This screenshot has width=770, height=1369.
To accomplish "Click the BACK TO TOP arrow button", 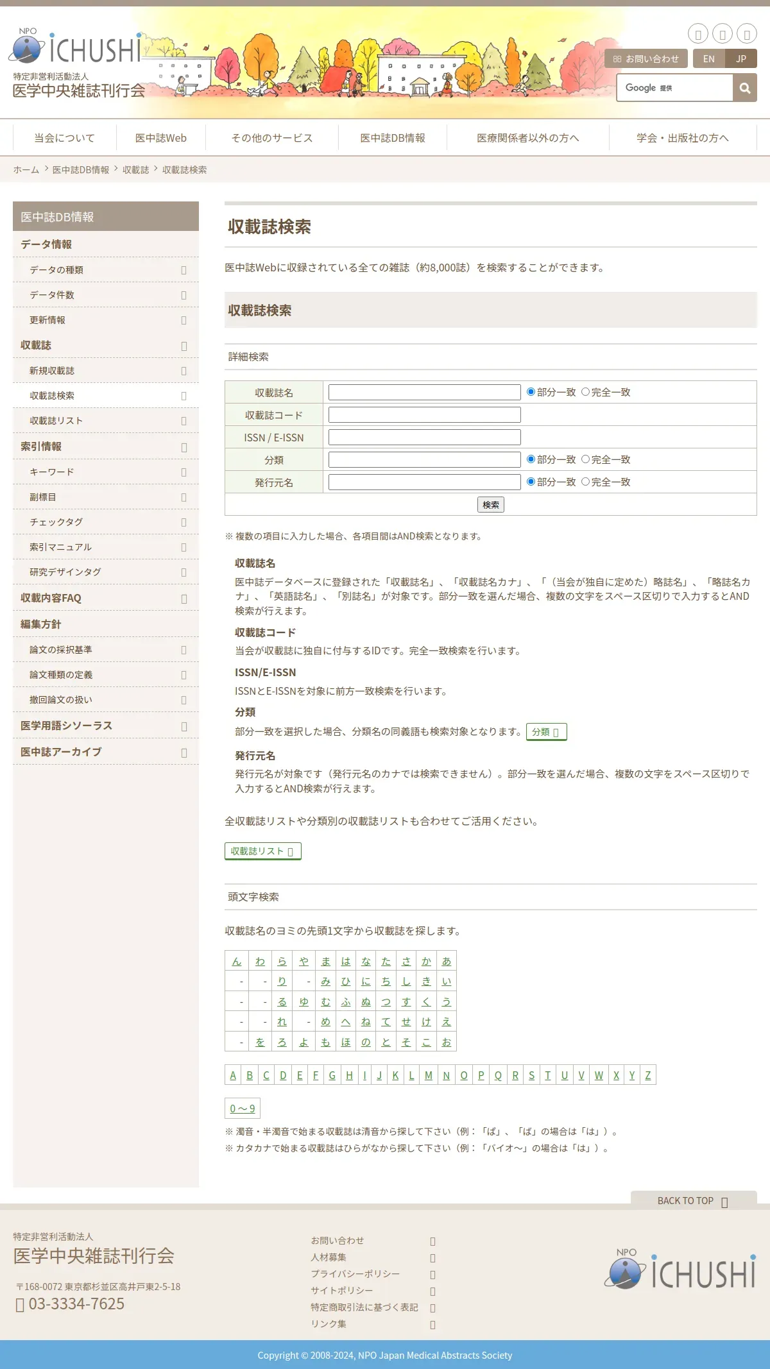I will tap(694, 1200).
